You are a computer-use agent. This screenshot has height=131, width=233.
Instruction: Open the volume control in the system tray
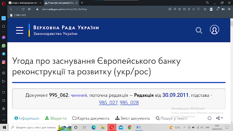[x=202, y=127]
